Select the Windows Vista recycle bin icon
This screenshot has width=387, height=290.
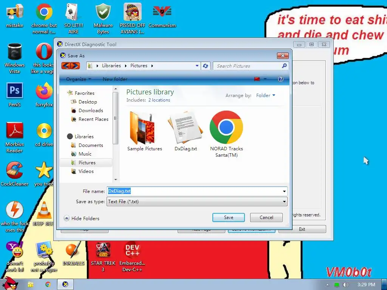[x=15, y=58]
